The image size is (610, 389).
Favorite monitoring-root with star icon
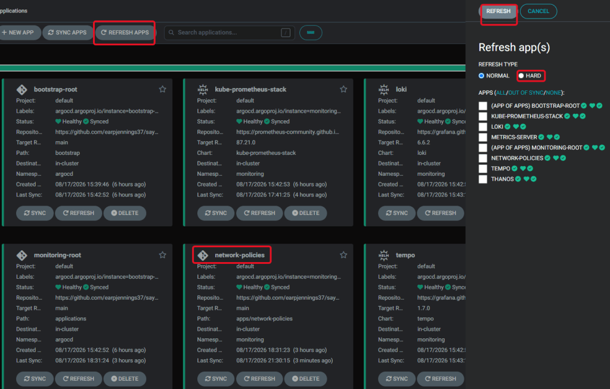coord(163,255)
